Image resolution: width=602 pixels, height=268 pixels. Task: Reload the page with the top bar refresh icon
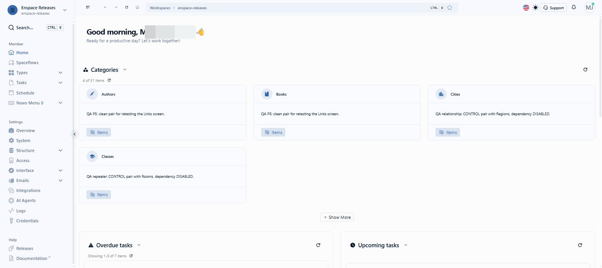pyautogui.click(x=127, y=7)
